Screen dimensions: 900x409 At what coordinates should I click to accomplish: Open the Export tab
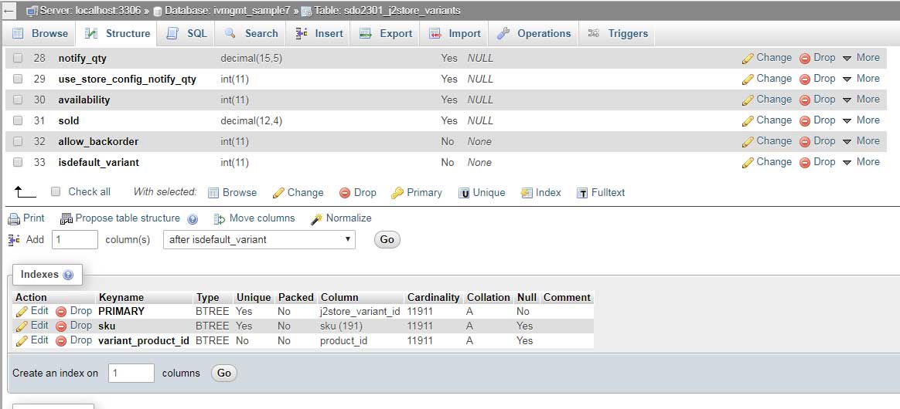pyautogui.click(x=386, y=34)
